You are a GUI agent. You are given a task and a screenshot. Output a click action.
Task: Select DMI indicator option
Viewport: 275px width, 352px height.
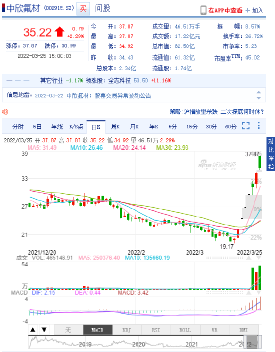click(x=243, y=330)
